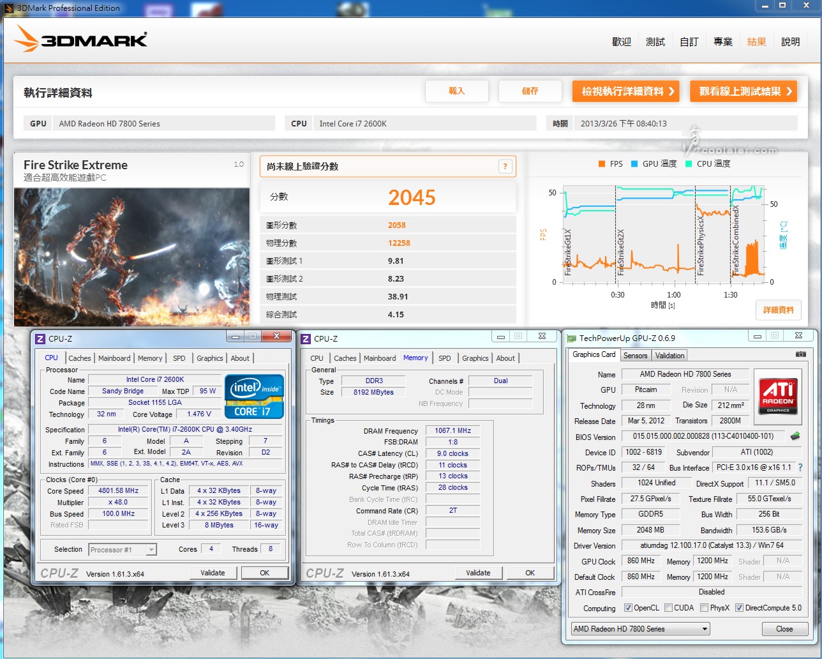Viewport: 822px width, 659px height.
Task: Open the GPU selection dropdown in GPU-Z
Action: click(x=640, y=629)
